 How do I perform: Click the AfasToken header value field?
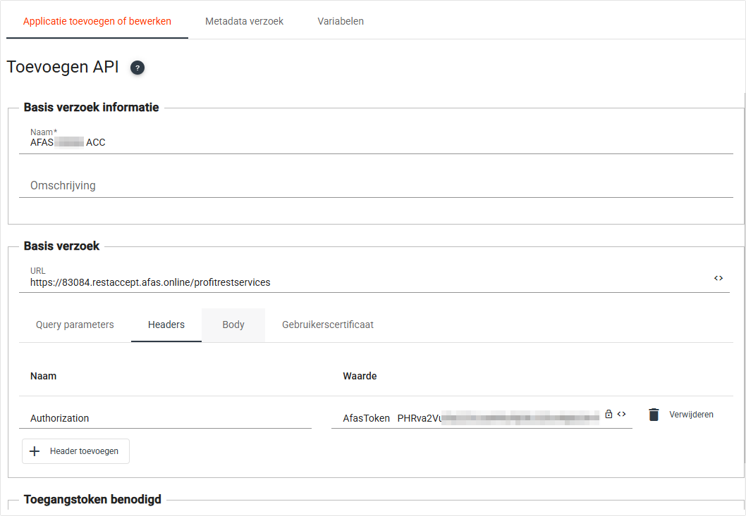click(465, 418)
